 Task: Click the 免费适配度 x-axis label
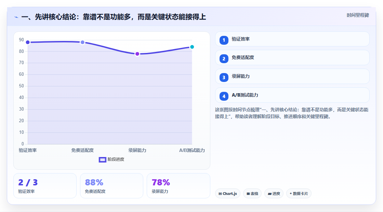coord(82,150)
